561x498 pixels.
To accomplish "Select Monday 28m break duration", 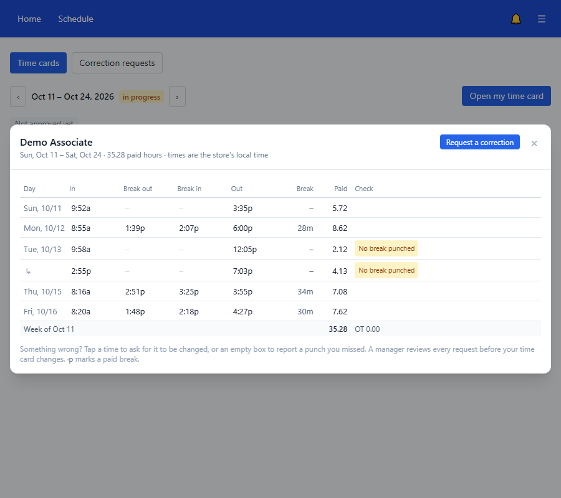I will point(305,228).
